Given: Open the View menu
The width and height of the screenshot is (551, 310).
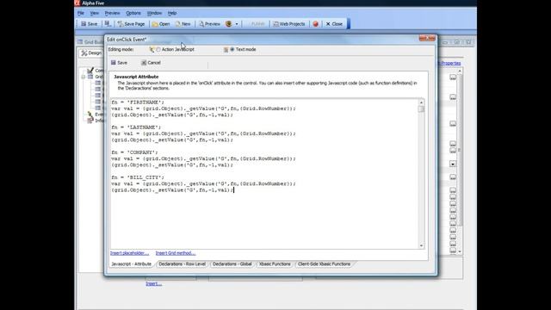Looking at the screenshot, I should (x=94, y=13).
